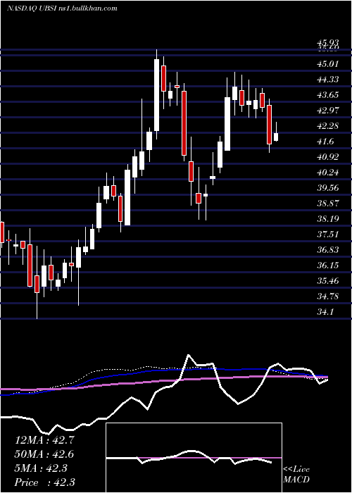Click the last white candlestick on the chart

coord(276,137)
